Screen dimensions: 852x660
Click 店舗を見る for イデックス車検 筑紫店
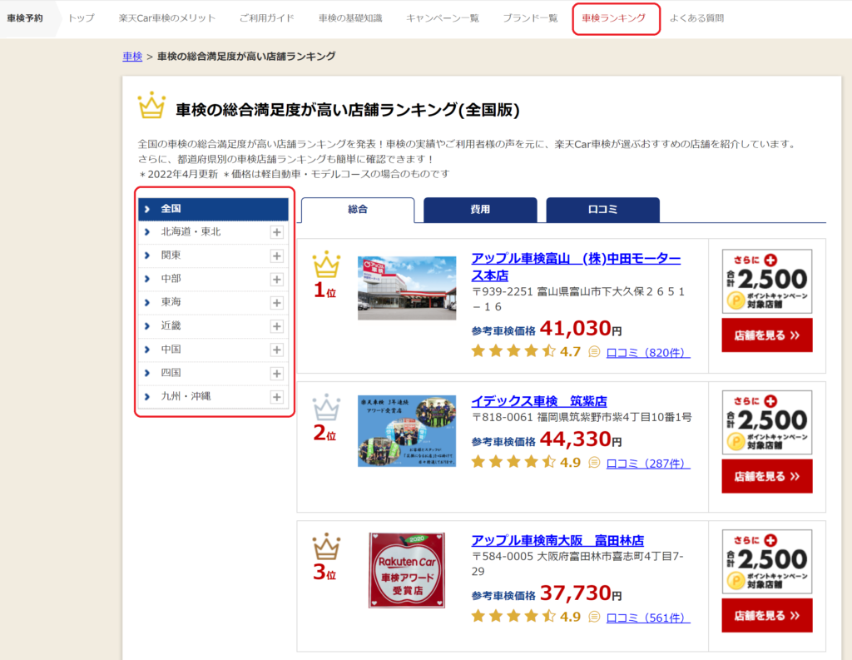click(x=766, y=476)
